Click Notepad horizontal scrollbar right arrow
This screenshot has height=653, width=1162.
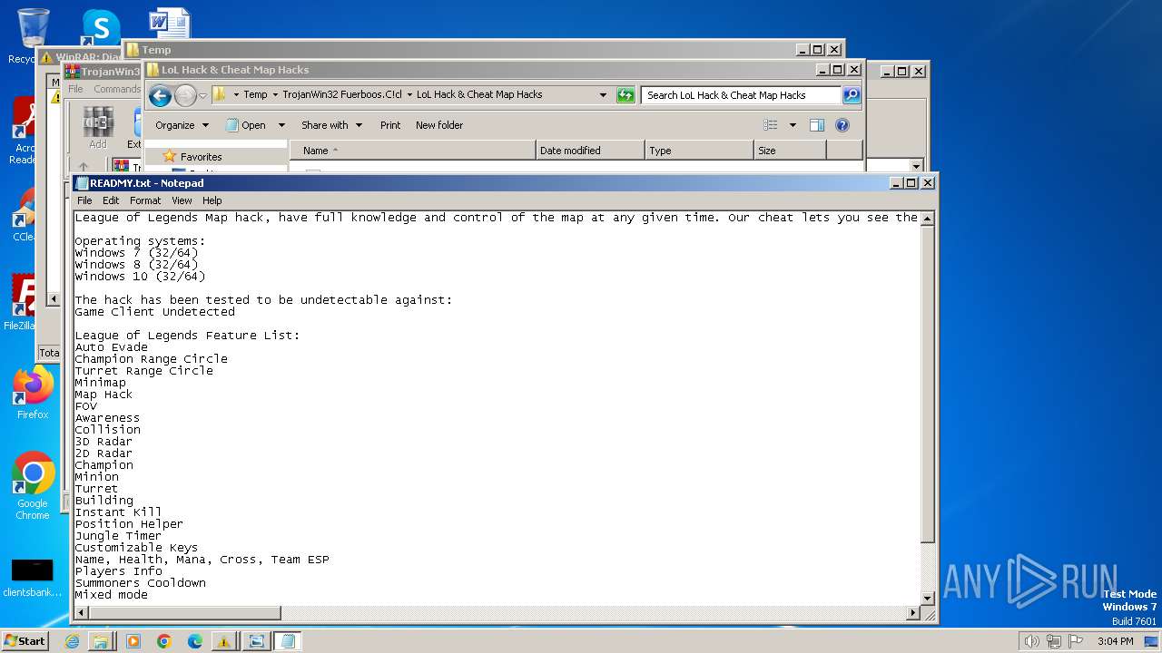(x=913, y=613)
